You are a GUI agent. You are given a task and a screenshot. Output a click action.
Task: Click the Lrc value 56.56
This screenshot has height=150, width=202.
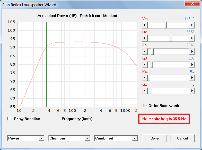[x=190, y=32]
